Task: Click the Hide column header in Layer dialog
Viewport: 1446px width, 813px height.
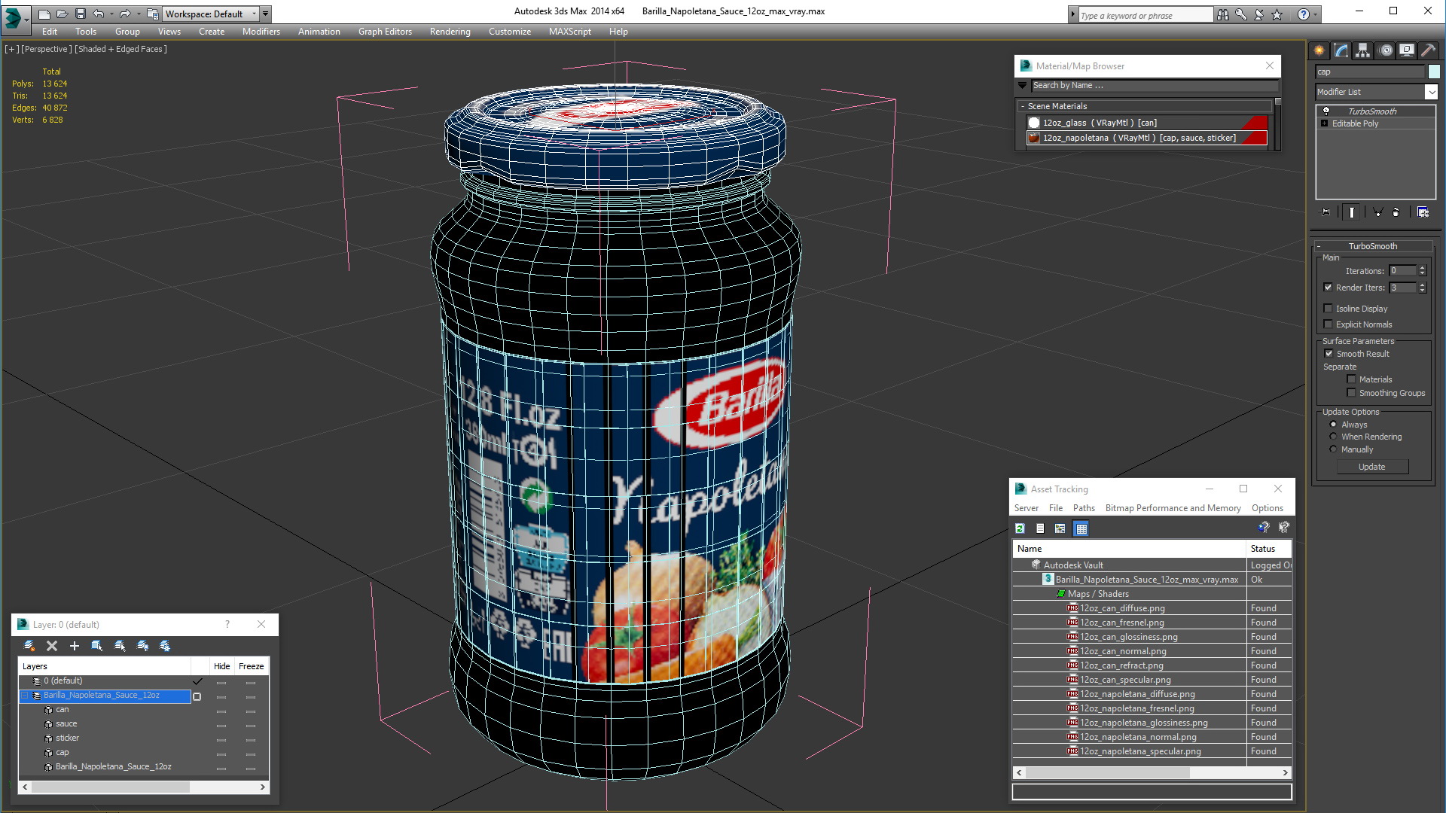Action: coord(221,666)
